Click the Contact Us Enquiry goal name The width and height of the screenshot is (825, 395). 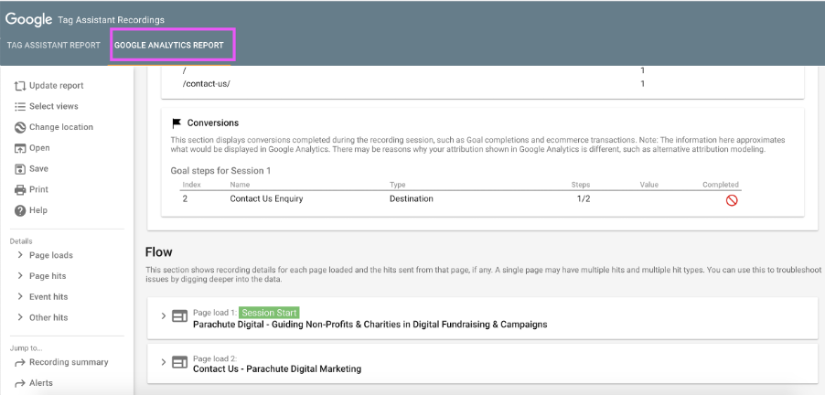tap(267, 198)
